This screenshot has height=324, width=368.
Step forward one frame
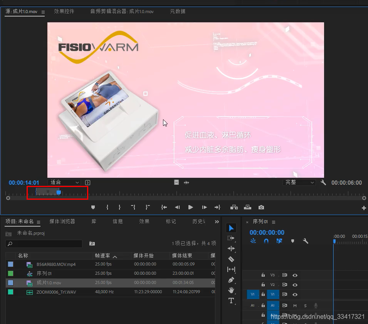pyautogui.click(x=204, y=207)
